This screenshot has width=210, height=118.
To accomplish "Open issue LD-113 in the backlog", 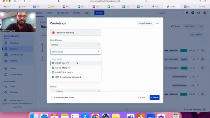I will (192, 86).
